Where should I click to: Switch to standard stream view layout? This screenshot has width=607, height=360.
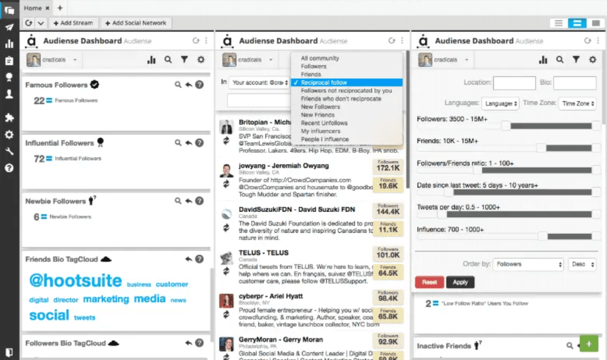[x=577, y=23]
